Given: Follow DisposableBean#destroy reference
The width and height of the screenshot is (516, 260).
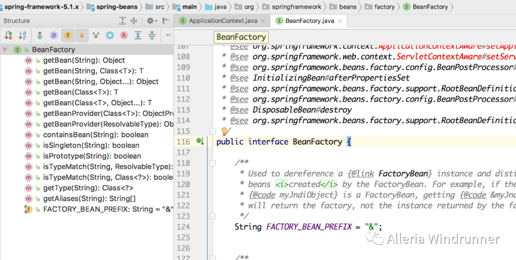Looking at the screenshot, I should [302, 110].
